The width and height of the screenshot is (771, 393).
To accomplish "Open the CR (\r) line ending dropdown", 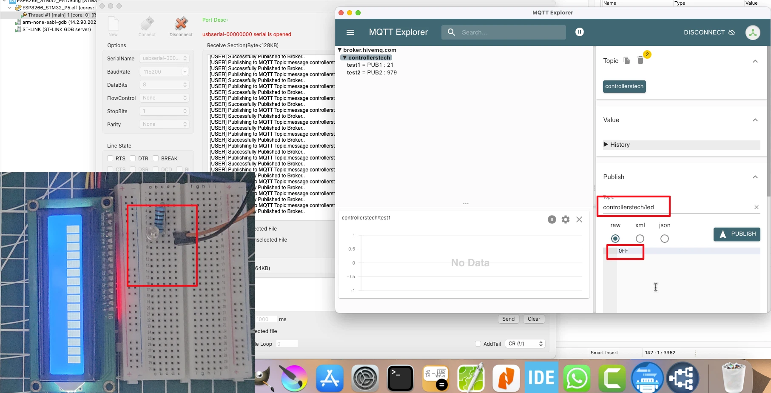I will pos(525,344).
